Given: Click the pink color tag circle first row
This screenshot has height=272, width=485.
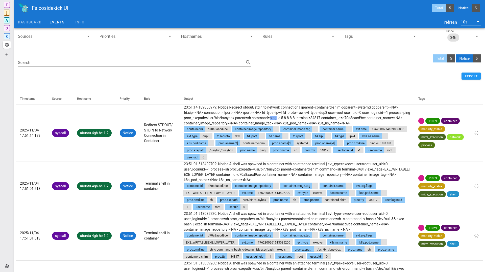Looking at the screenshot, I should (x=421, y=121).
